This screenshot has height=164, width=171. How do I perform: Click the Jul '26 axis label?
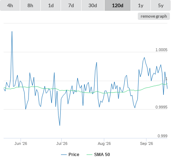(62, 143)
